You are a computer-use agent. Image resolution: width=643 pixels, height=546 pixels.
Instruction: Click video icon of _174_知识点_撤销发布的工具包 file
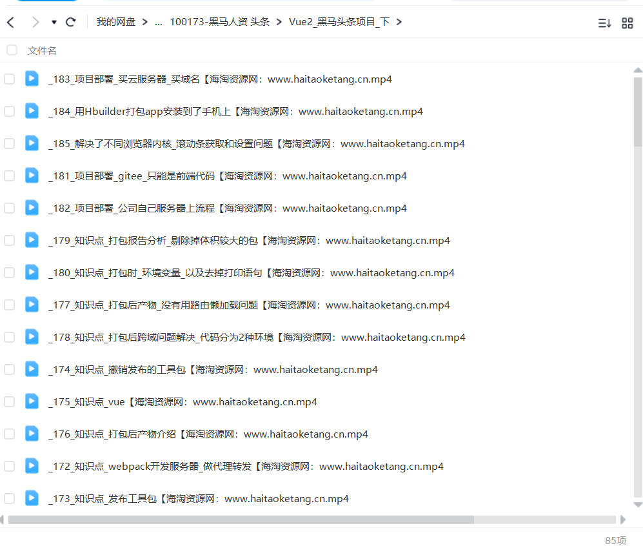coord(32,369)
